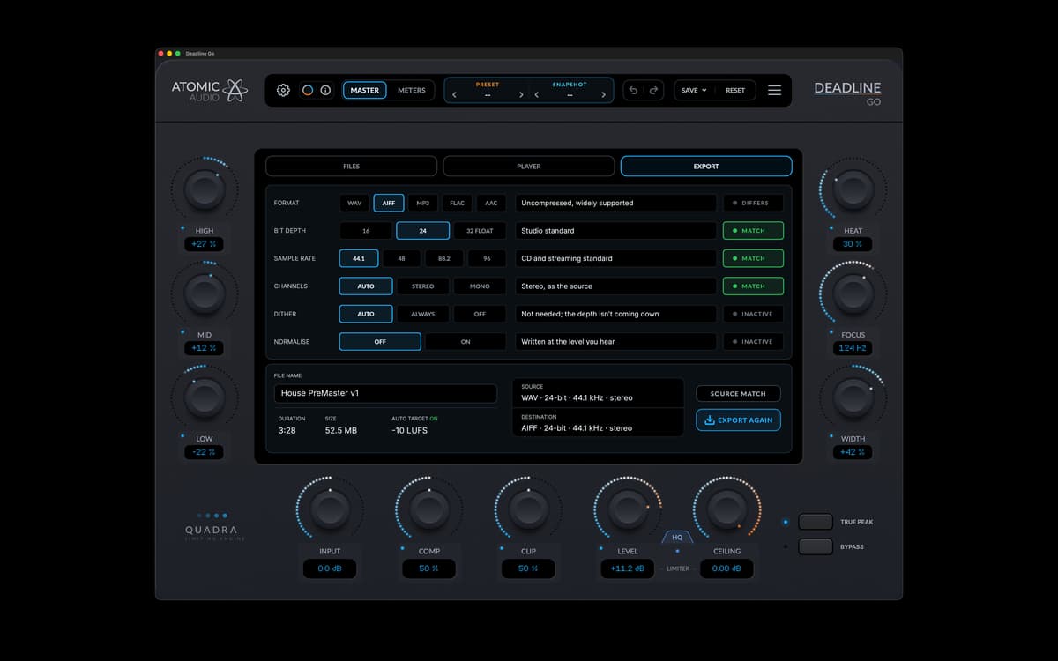
Task: Toggle the True Peak switch
Action: tap(816, 522)
